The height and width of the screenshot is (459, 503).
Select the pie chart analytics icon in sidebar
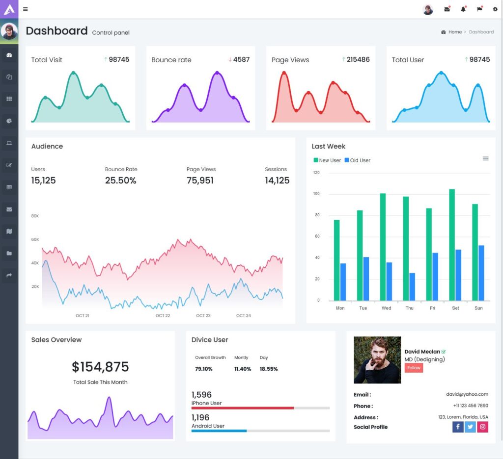[x=10, y=121]
